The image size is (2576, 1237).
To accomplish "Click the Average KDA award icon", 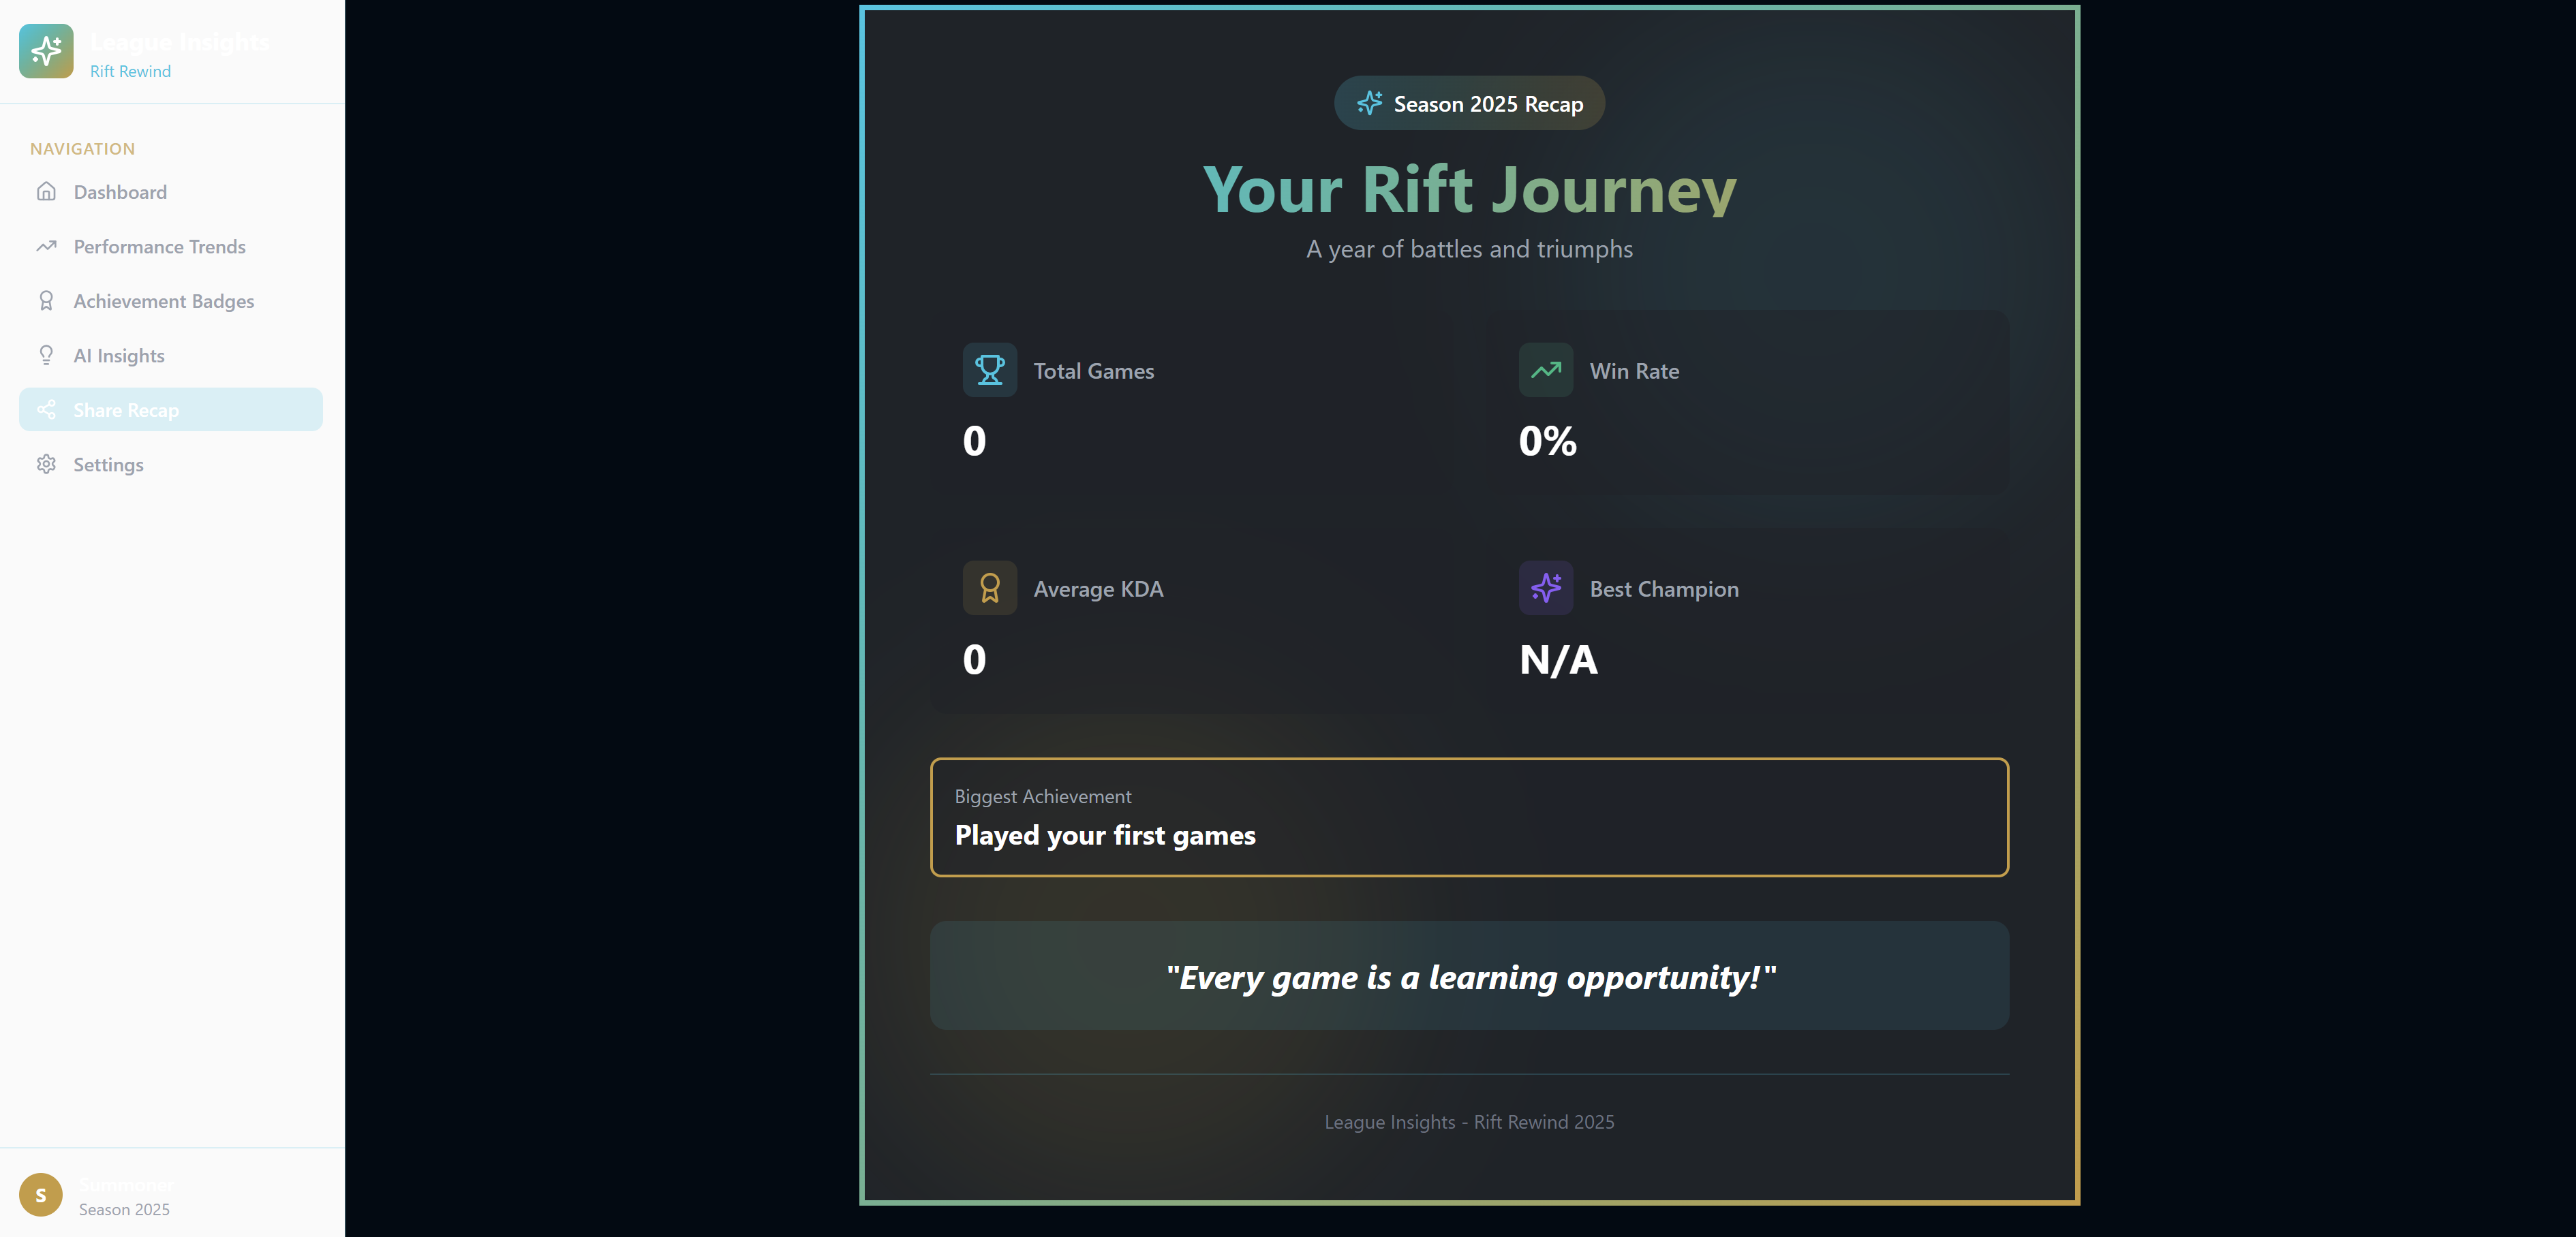I will [x=989, y=589].
